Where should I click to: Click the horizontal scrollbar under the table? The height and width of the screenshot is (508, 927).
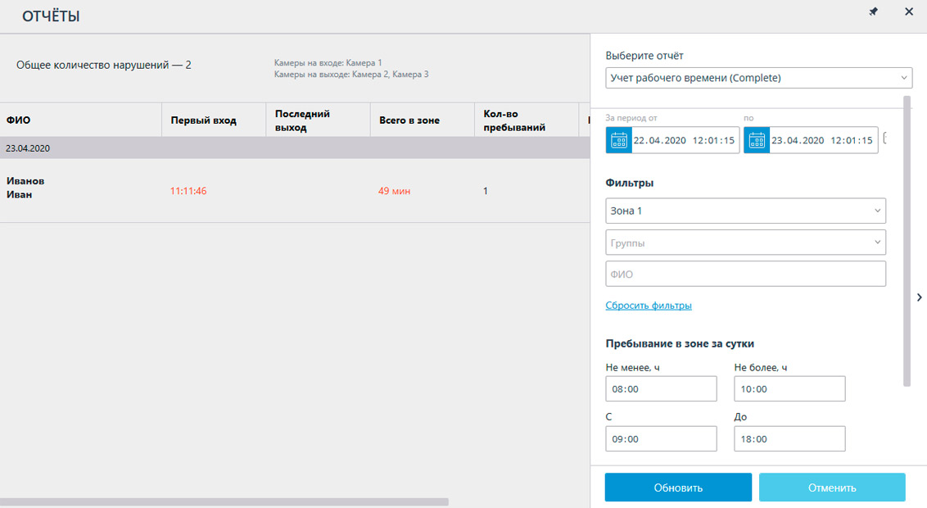(224, 501)
